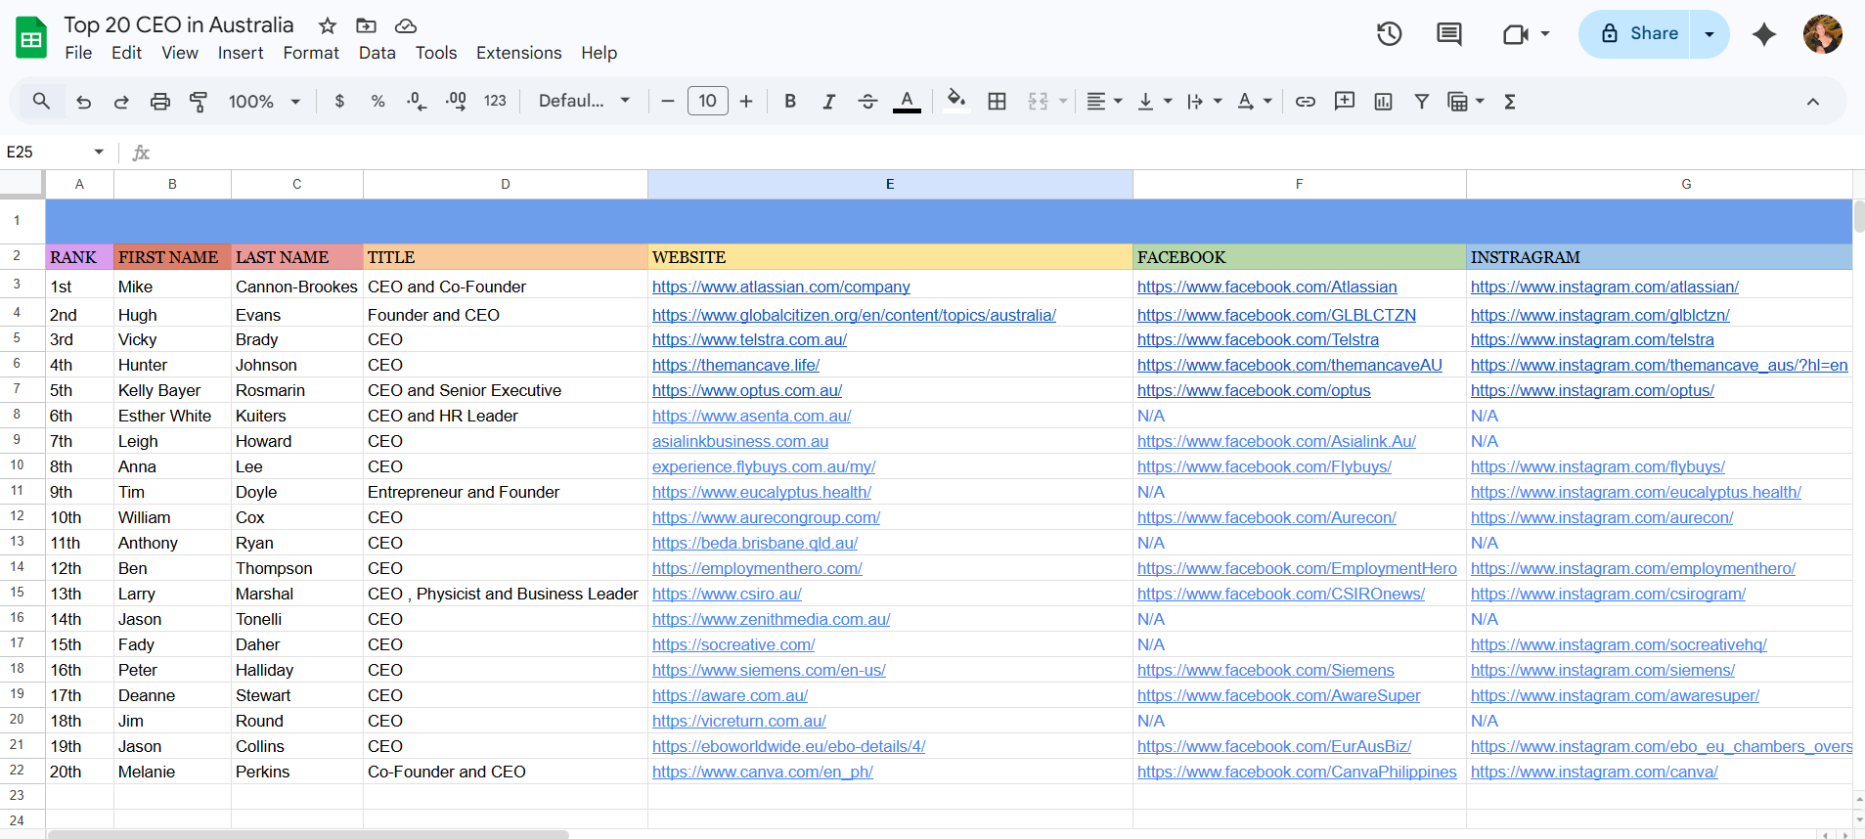This screenshot has width=1865, height=839.
Task: Open the Tools menu
Action: click(x=436, y=53)
